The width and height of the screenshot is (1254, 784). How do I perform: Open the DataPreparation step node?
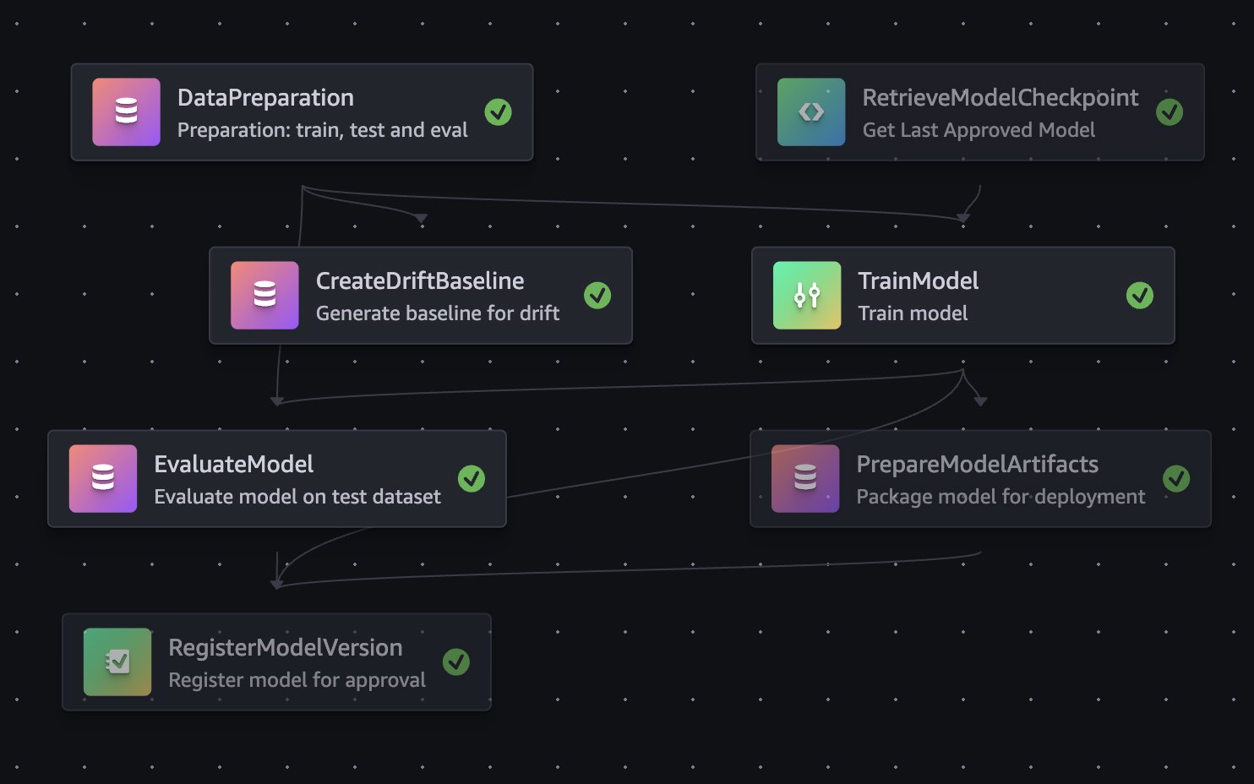point(303,112)
